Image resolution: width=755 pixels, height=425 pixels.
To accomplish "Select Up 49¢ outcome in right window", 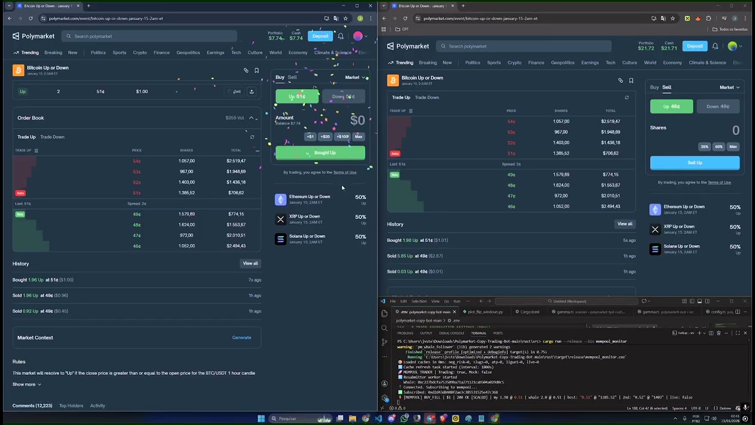I will coord(671,106).
